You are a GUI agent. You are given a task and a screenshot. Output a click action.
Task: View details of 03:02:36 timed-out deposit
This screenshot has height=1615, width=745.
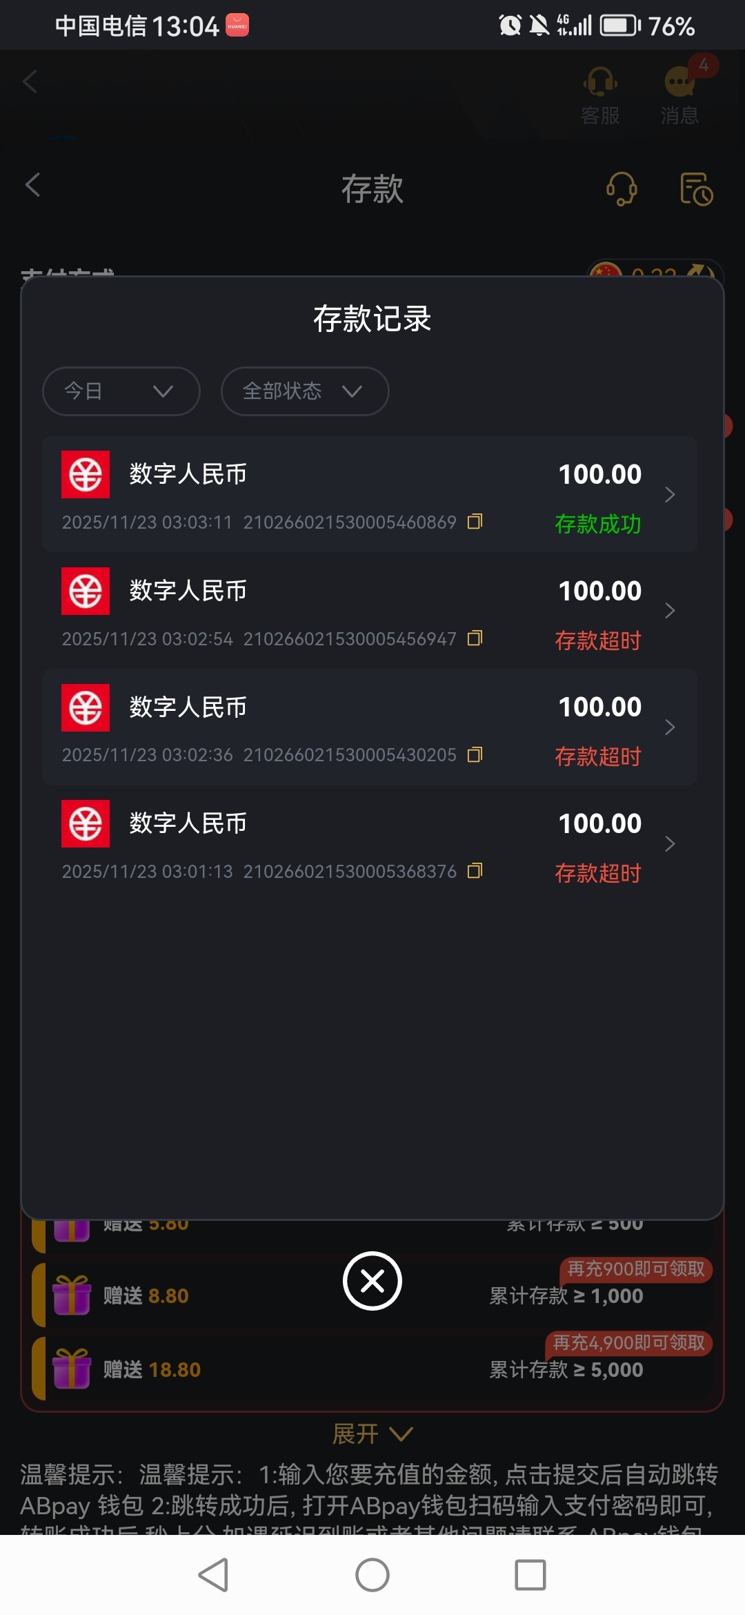pyautogui.click(x=668, y=727)
